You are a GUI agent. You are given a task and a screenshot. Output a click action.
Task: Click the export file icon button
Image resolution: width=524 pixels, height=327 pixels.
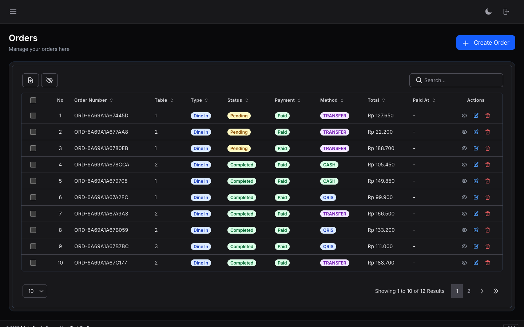pyautogui.click(x=31, y=80)
